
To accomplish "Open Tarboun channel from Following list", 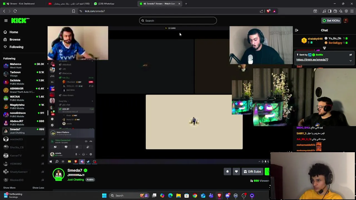I will click(x=24, y=74).
